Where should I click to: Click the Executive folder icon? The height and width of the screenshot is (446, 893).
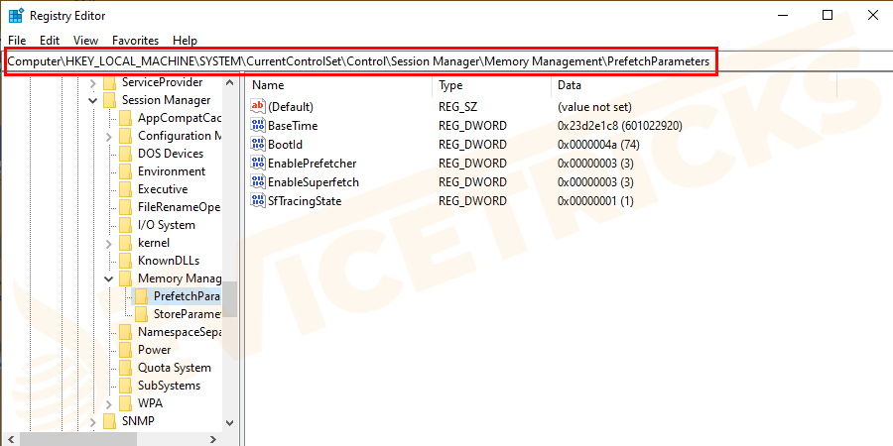(x=126, y=189)
